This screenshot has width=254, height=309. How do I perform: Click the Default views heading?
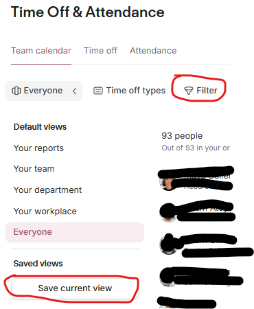(x=40, y=127)
